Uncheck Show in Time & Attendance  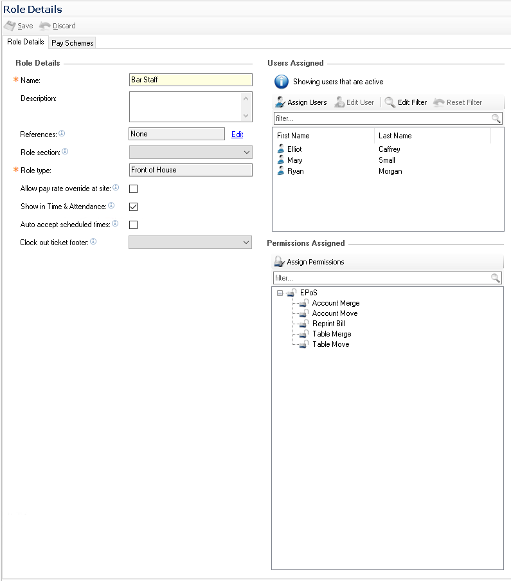coord(134,207)
